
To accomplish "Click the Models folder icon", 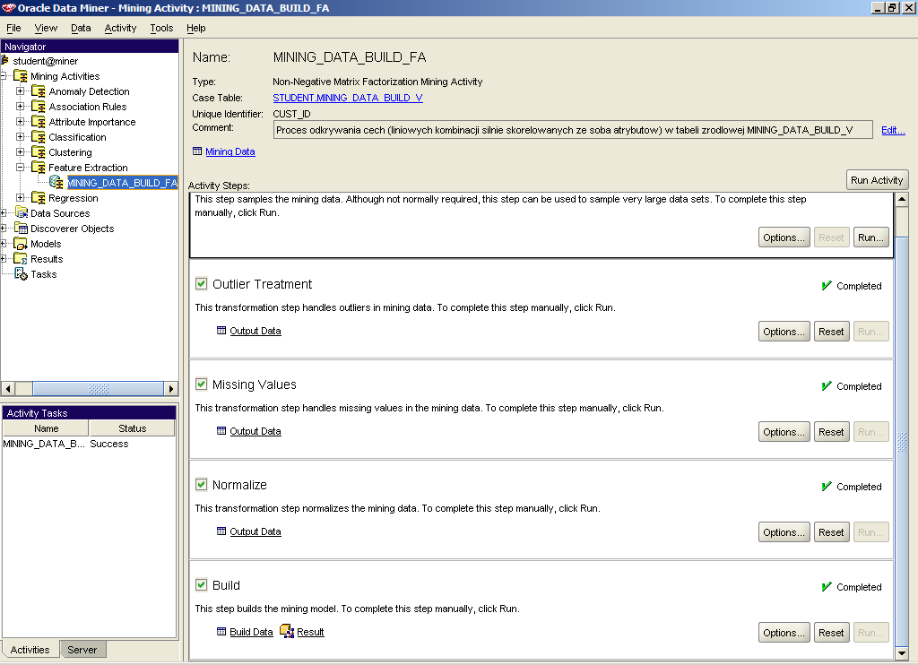I will coord(21,244).
